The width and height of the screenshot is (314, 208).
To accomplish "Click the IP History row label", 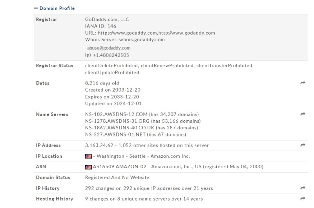I will pos(47,188).
